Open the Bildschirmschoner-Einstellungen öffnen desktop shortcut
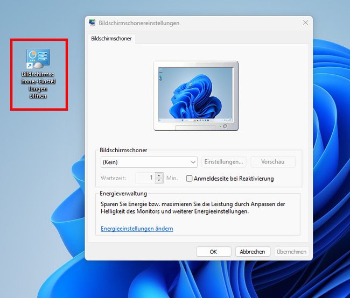350x298 pixels. (x=38, y=74)
